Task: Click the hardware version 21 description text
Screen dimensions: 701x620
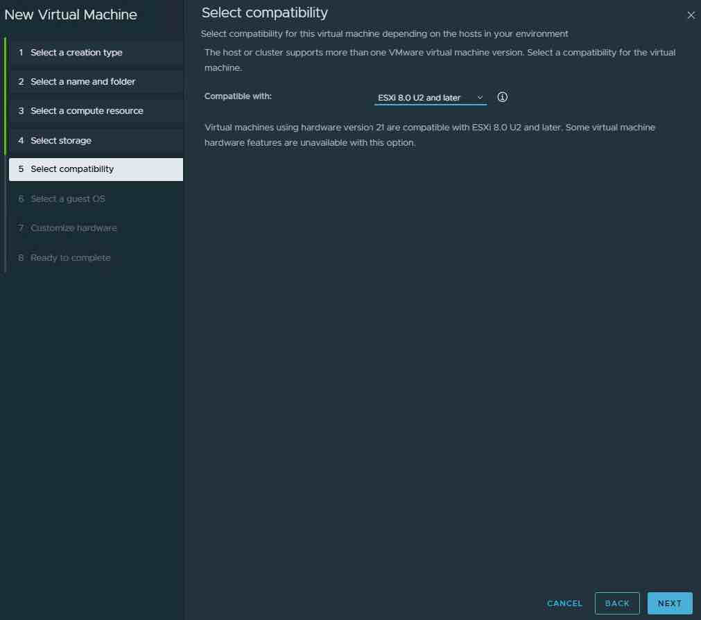Action: pos(430,135)
